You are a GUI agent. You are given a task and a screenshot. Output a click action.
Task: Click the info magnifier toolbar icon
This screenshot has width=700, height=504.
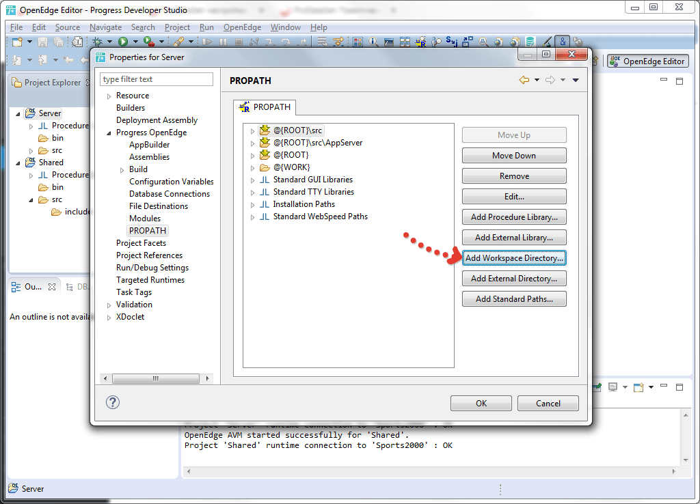pyautogui.click(x=373, y=42)
